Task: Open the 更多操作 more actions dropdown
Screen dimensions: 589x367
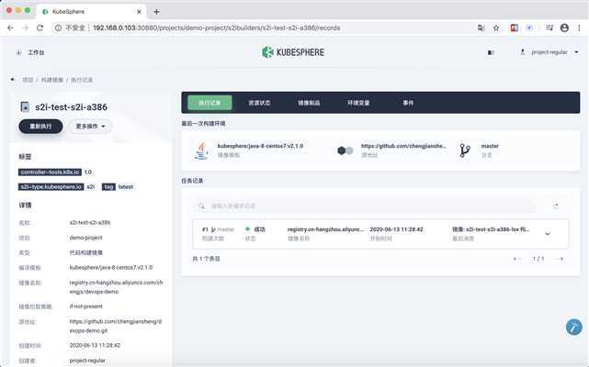Action: point(91,126)
